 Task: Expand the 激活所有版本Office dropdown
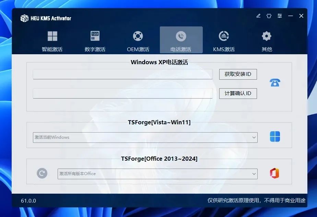157,174
